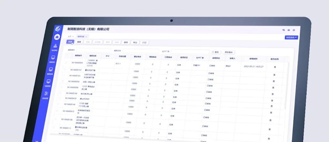329x142 pixels.
Task: Switch to the first home tab
Action: point(69,36)
